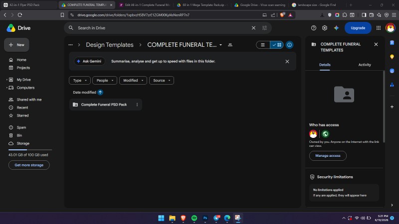Open the Google account avatar
The width and height of the screenshot is (399, 224).
click(391, 28)
